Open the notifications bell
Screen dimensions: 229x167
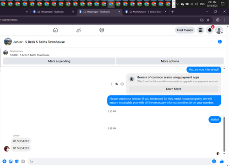pyautogui.click(x=210, y=30)
